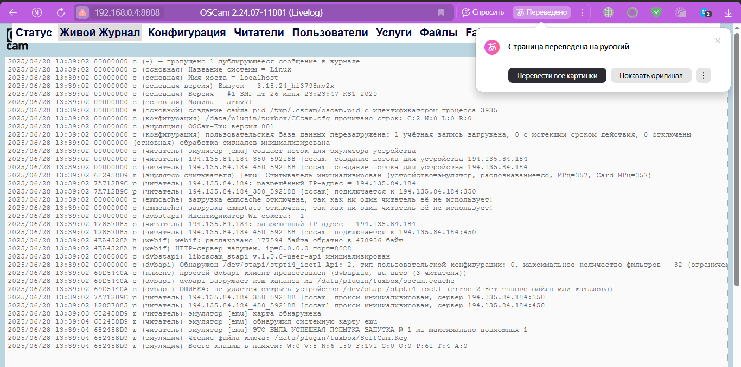Expand the popup's three-dot more options
The image size is (741, 367).
[x=703, y=75]
